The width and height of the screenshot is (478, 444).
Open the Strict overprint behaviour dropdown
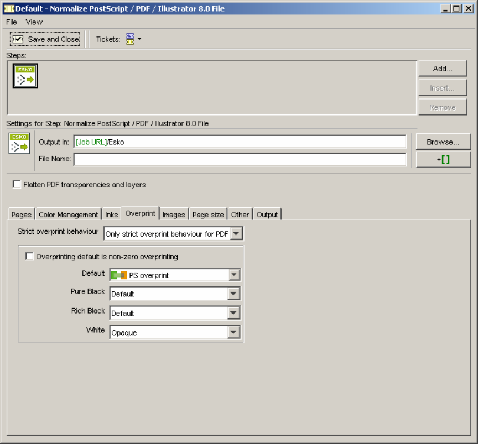236,234
